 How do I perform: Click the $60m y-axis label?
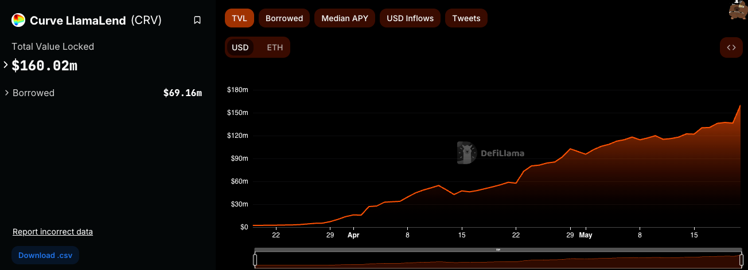[x=239, y=181]
